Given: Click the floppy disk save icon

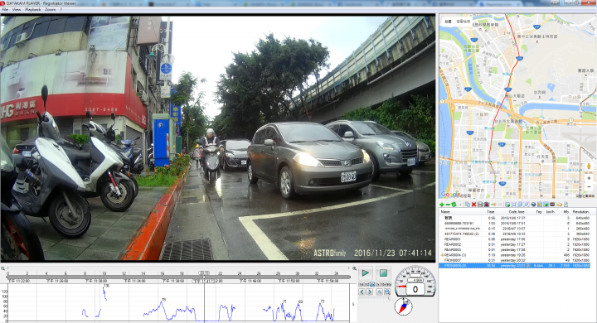Looking at the screenshot, I should click(x=480, y=205).
